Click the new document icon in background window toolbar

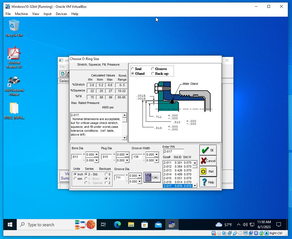click(63, 74)
